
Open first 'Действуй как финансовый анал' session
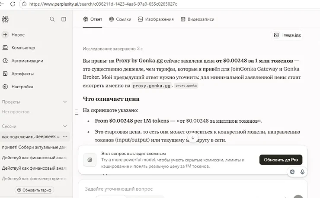tap(34, 158)
